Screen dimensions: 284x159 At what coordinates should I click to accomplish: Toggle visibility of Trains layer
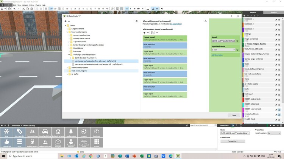(279, 80)
